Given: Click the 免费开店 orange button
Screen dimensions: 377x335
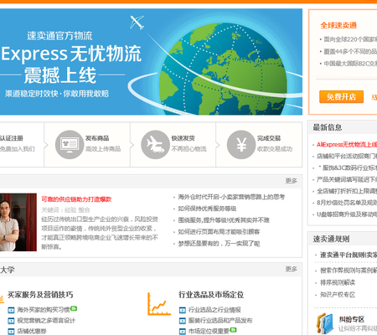Looking at the screenshot, I should [x=341, y=97].
